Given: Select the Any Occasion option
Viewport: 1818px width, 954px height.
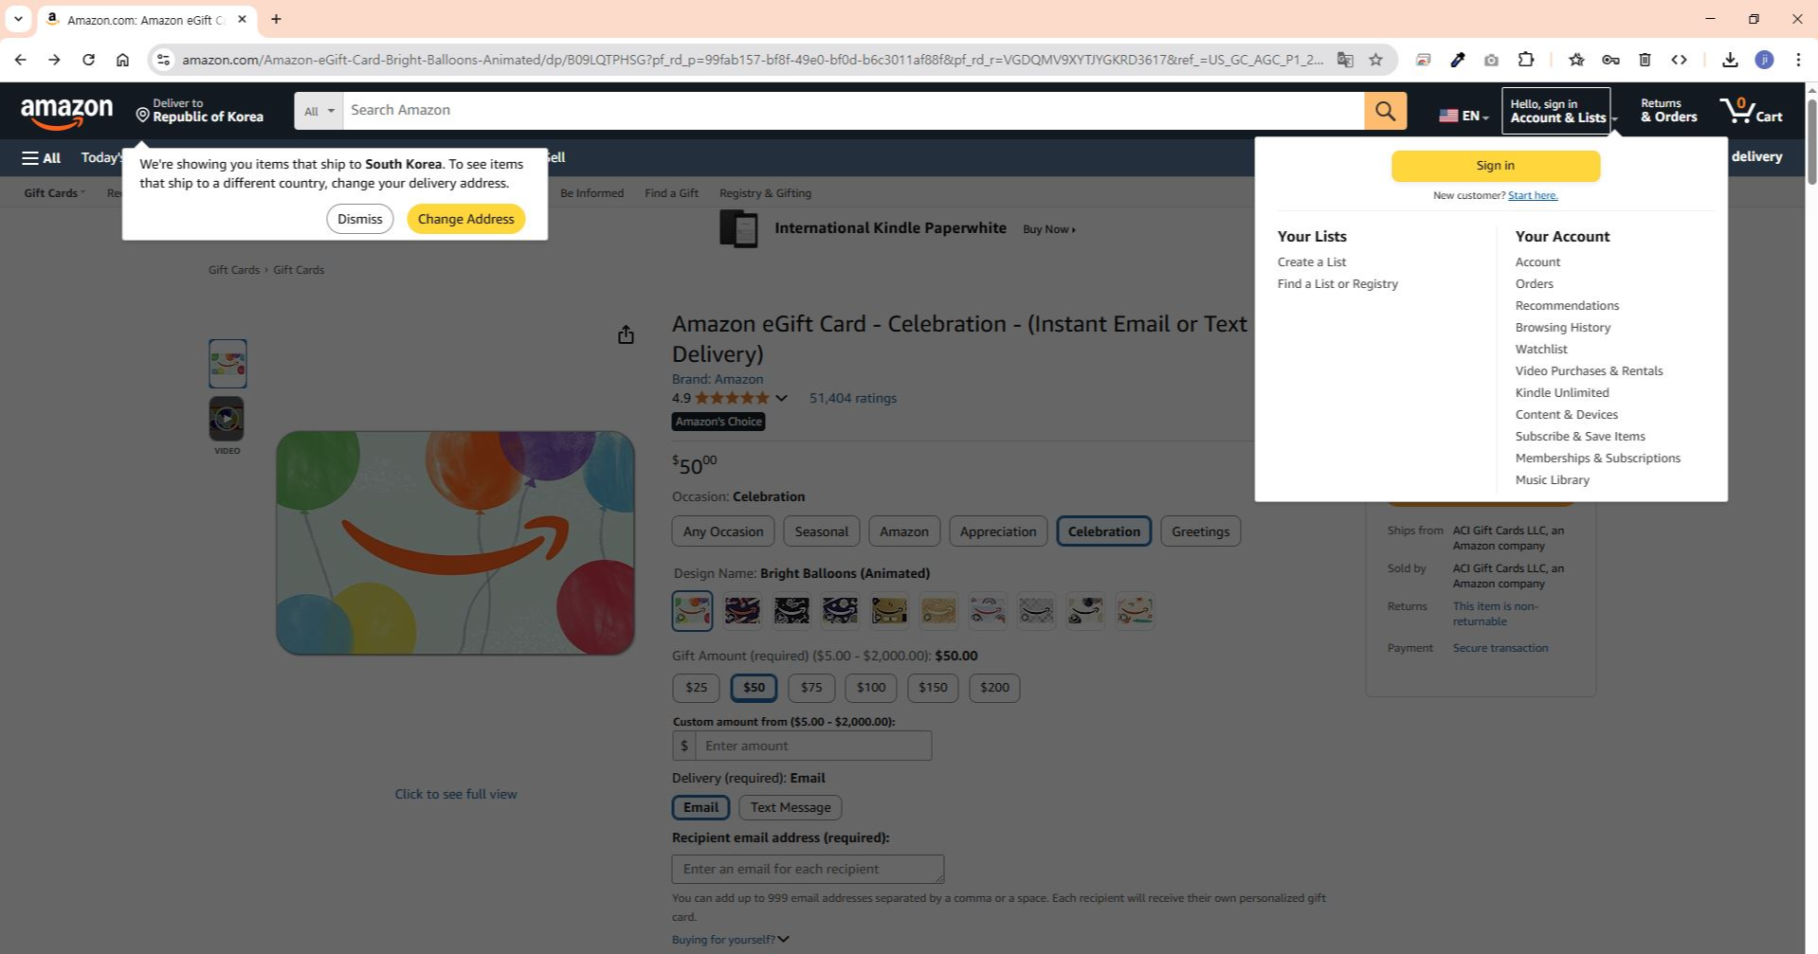Looking at the screenshot, I should 723,531.
